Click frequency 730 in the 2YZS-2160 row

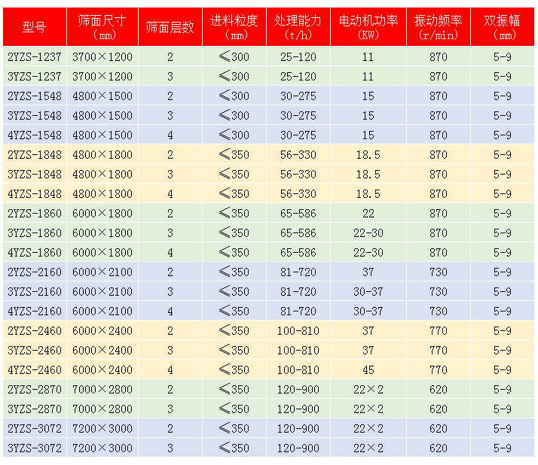click(x=439, y=272)
